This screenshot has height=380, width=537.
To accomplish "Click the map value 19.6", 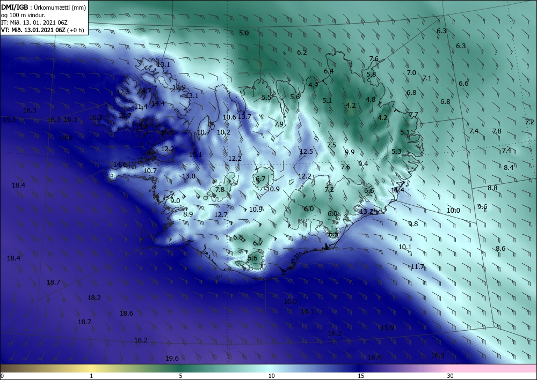I will [172, 358].
